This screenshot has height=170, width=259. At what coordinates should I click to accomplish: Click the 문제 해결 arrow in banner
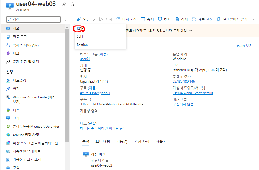click(x=191, y=31)
